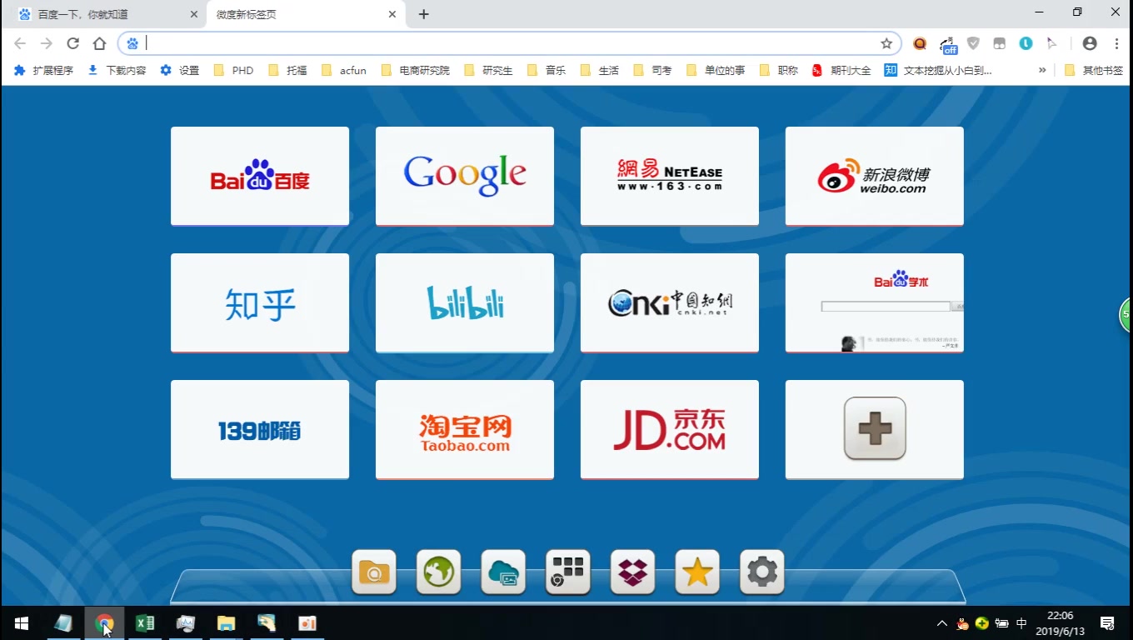Open the 139邮箱 tile

pos(260,429)
